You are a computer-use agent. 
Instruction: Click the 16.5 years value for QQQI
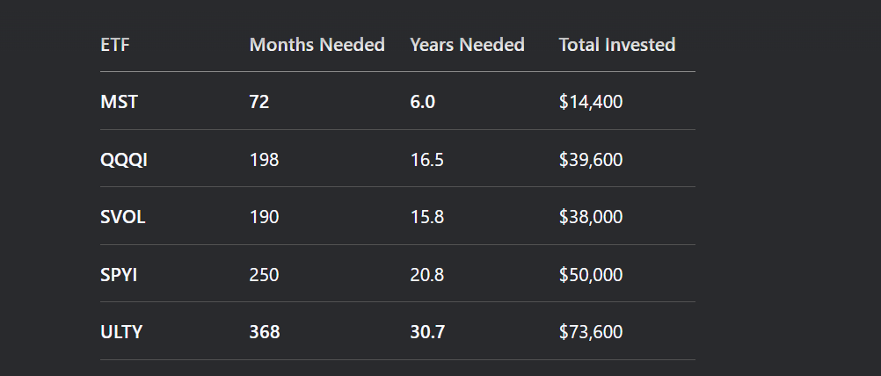[426, 160]
